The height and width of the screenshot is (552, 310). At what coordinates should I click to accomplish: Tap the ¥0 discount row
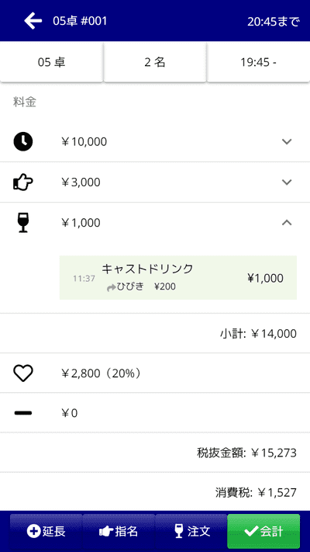tap(155, 413)
